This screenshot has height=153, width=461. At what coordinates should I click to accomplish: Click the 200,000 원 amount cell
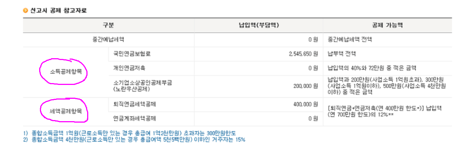tap(305, 86)
